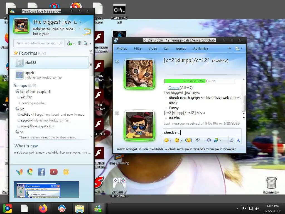The width and height of the screenshot is (285, 214).
Task: Collapse the list of hot people :3 group
Action: pyautogui.click(x=17, y=91)
